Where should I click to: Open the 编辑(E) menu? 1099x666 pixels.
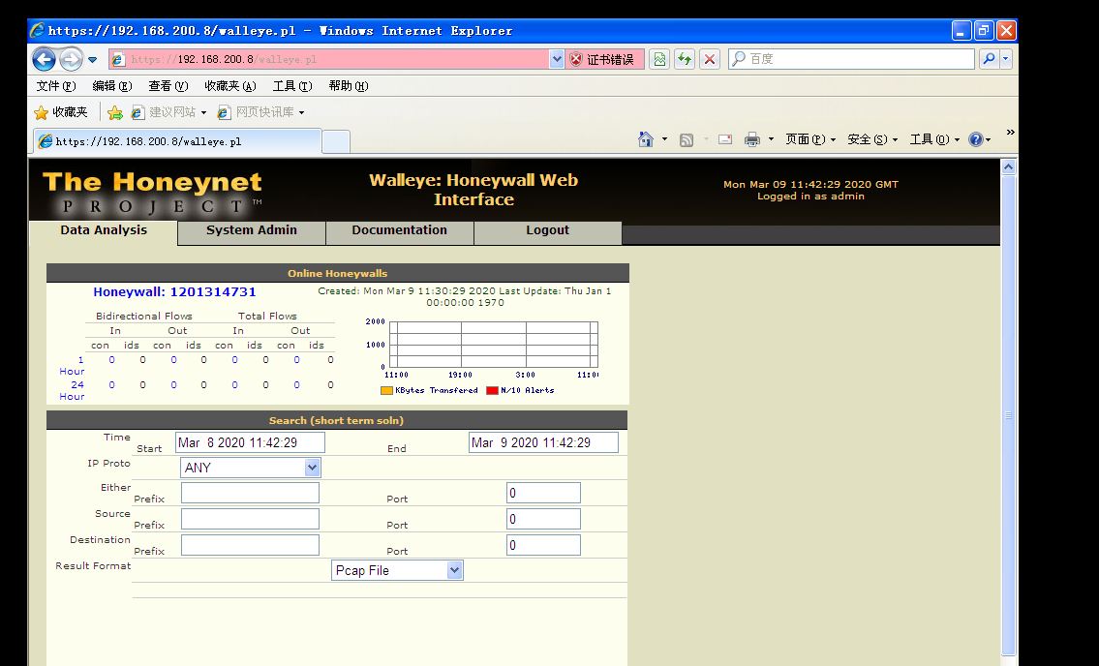coord(112,86)
